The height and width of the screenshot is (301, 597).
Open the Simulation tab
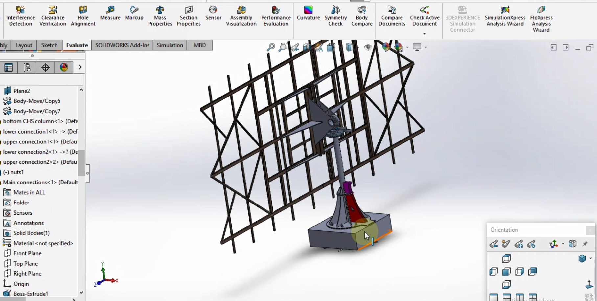tap(170, 45)
